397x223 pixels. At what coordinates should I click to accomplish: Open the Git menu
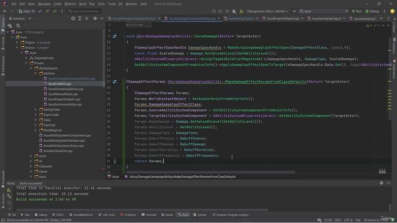coord(120,4)
